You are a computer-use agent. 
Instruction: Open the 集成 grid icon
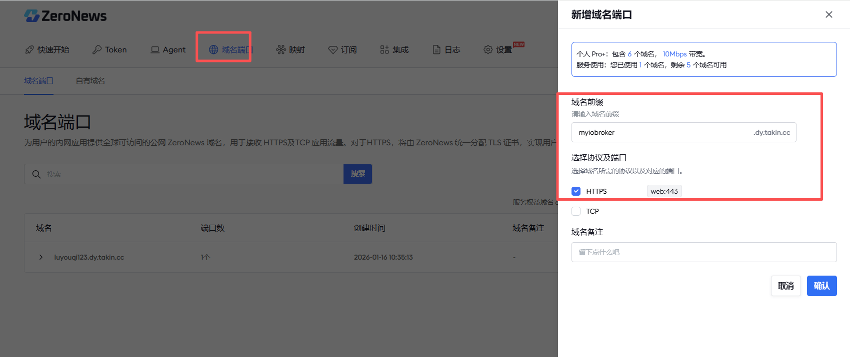pos(384,50)
